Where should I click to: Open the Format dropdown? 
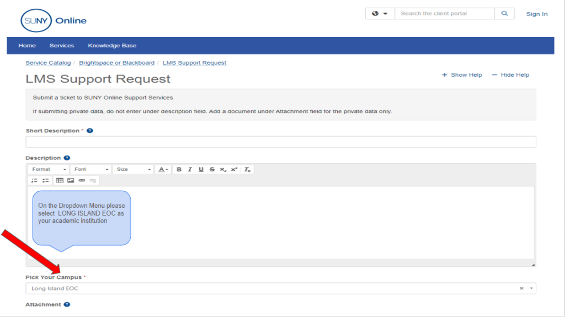pos(49,169)
